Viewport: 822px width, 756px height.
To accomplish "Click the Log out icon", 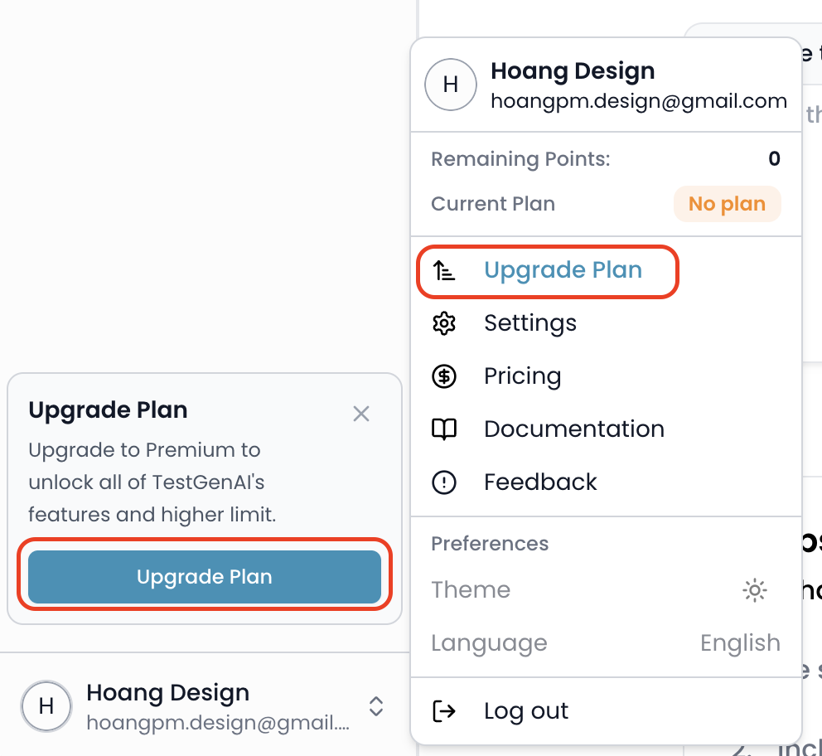I will coord(444,710).
